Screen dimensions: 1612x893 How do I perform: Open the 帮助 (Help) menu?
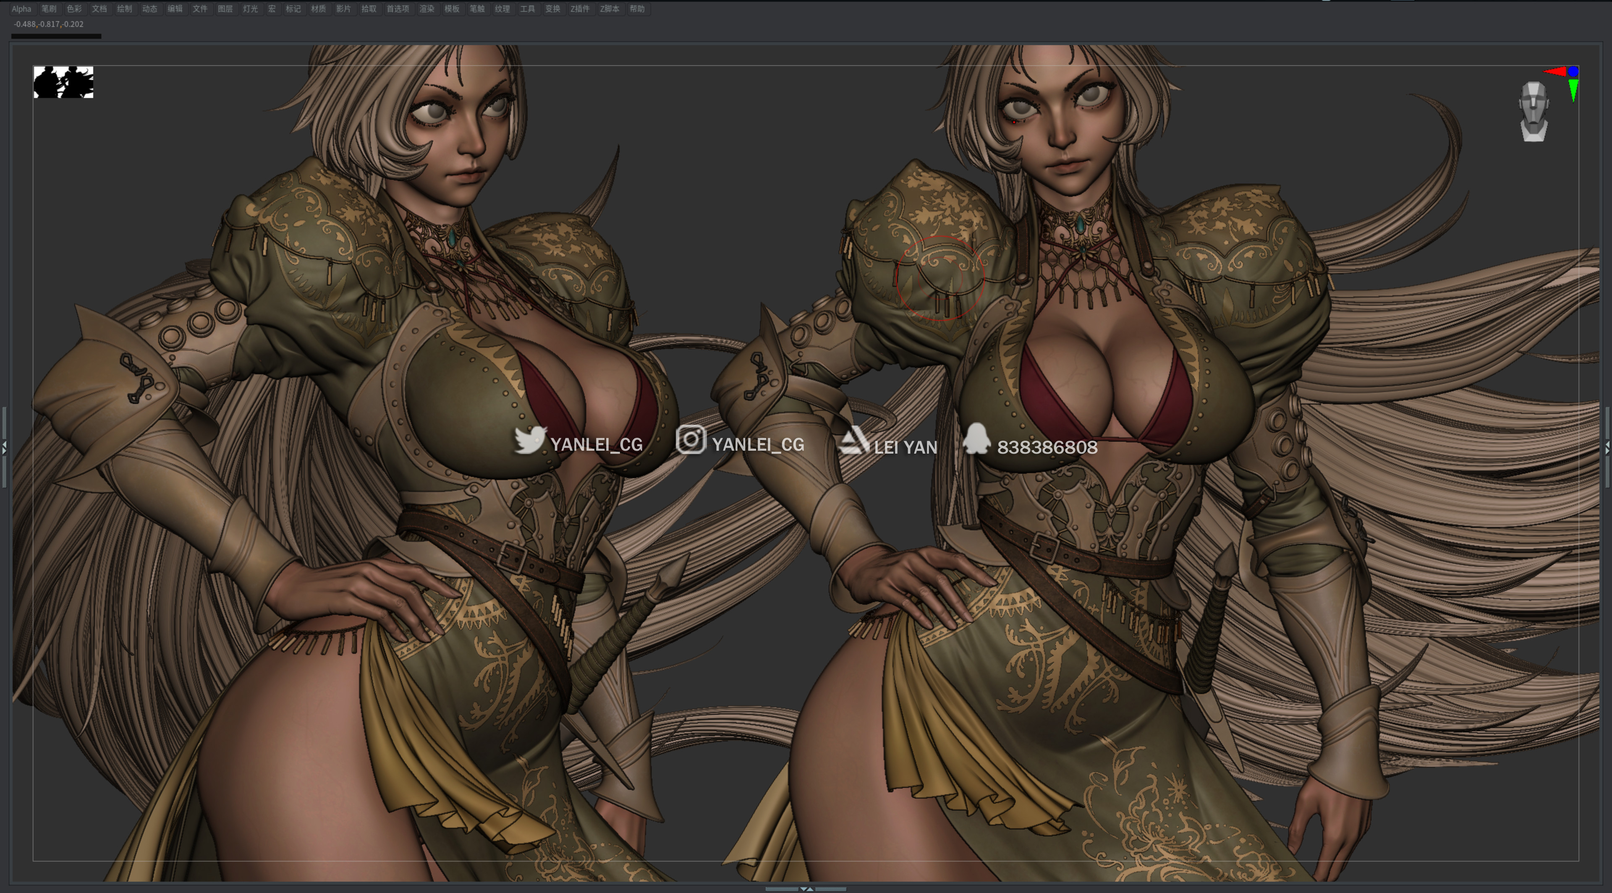click(x=636, y=9)
